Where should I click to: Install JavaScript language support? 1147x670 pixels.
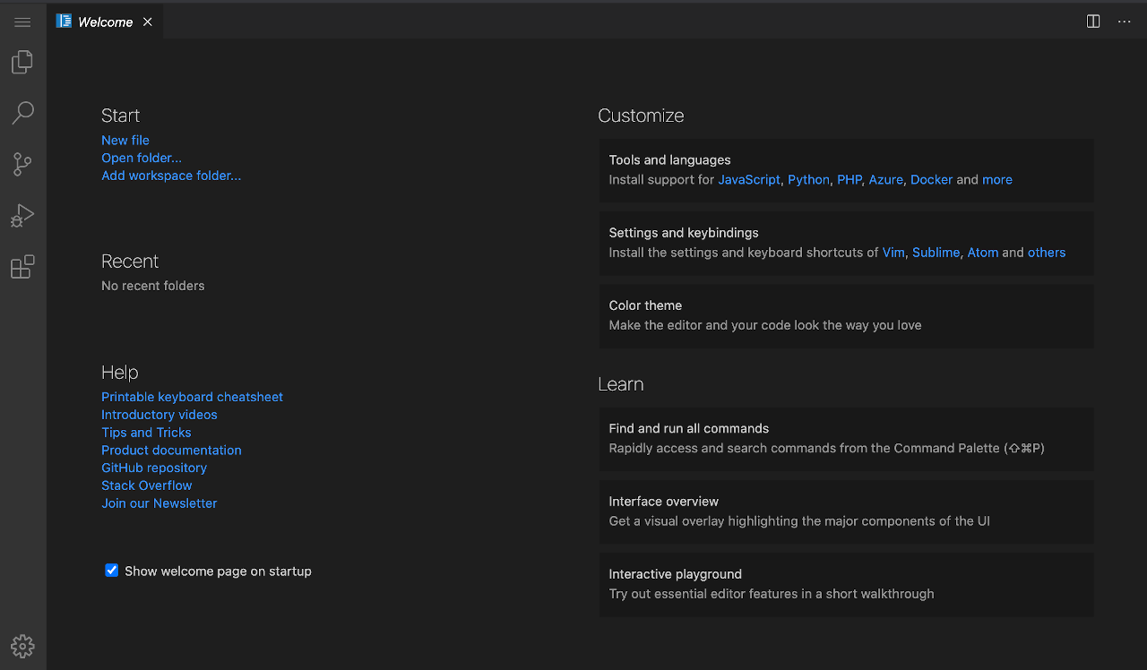coord(749,179)
